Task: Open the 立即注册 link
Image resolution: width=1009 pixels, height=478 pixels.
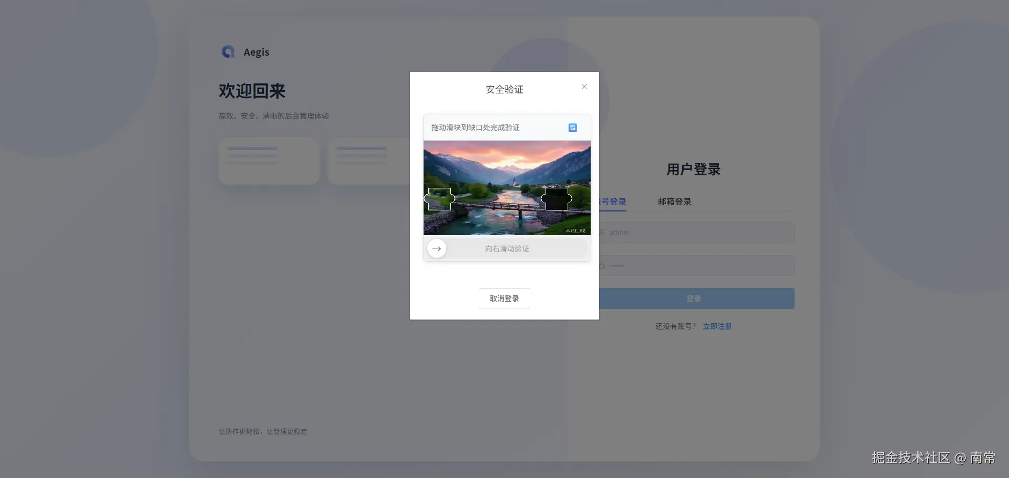Action: 717,326
